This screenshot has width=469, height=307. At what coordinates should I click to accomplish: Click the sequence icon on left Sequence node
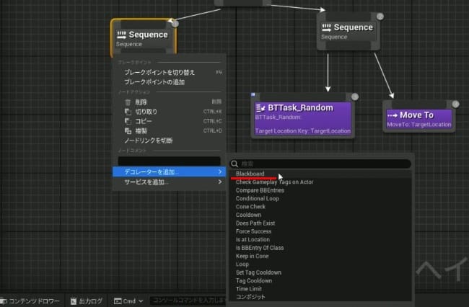coord(121,35)
